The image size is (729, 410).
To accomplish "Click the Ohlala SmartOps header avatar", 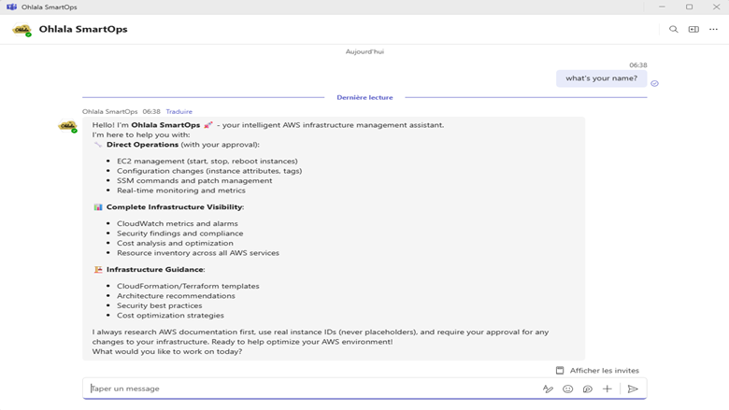I will [x=21, y=29].
